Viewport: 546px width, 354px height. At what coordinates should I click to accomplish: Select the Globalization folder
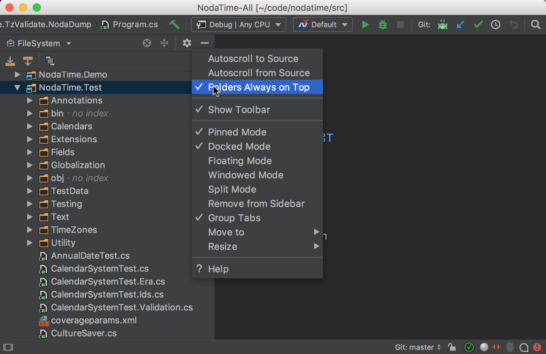(x=78, y=165)
